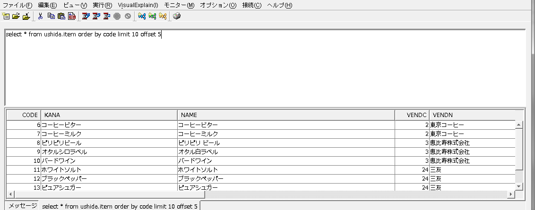535x210 pixels.
Task: Click the Open file folder icon
Action: pyautogui.click(x=16, y=16)
